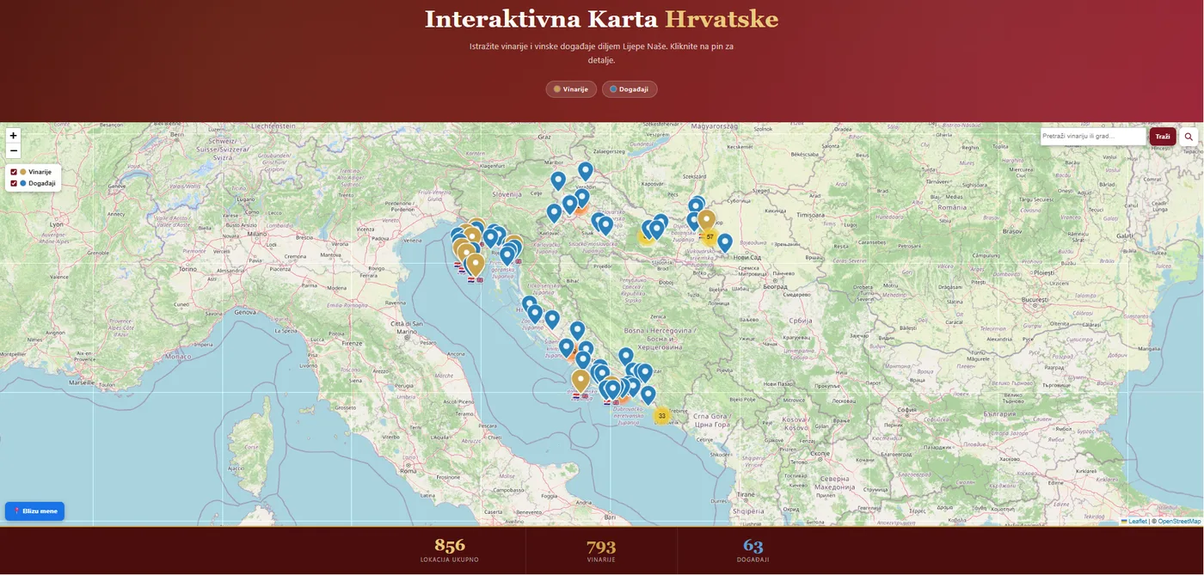
Task: Click the 793 Vinarije count
Action: click(x=601, y=547)
